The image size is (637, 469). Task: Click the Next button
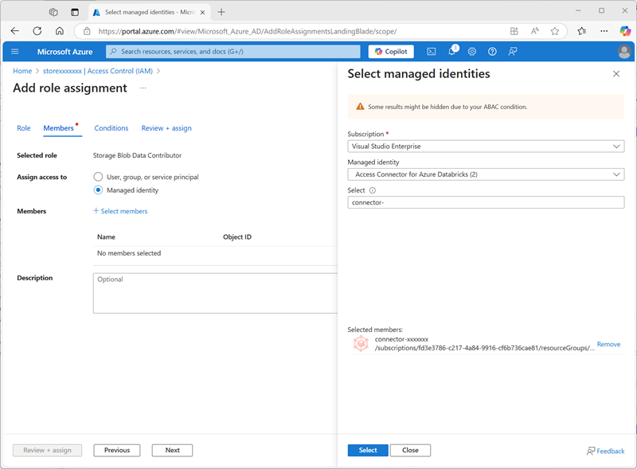click(172, 450)
